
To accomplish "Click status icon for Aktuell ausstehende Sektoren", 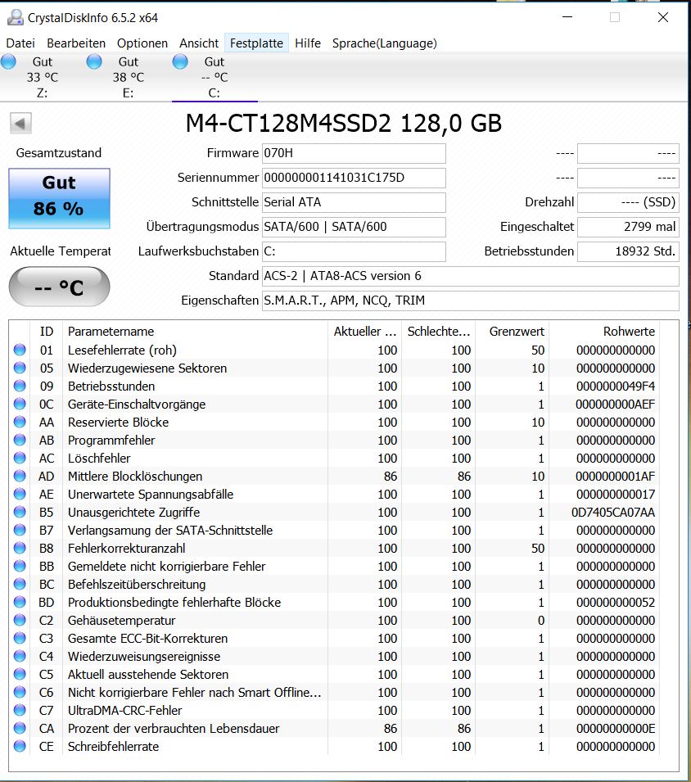I will (x=20, y=674).
